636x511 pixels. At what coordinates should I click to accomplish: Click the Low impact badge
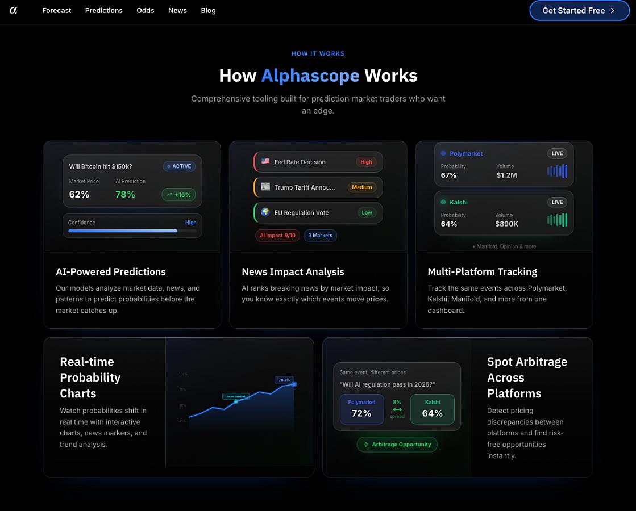[x=367, y=213]
